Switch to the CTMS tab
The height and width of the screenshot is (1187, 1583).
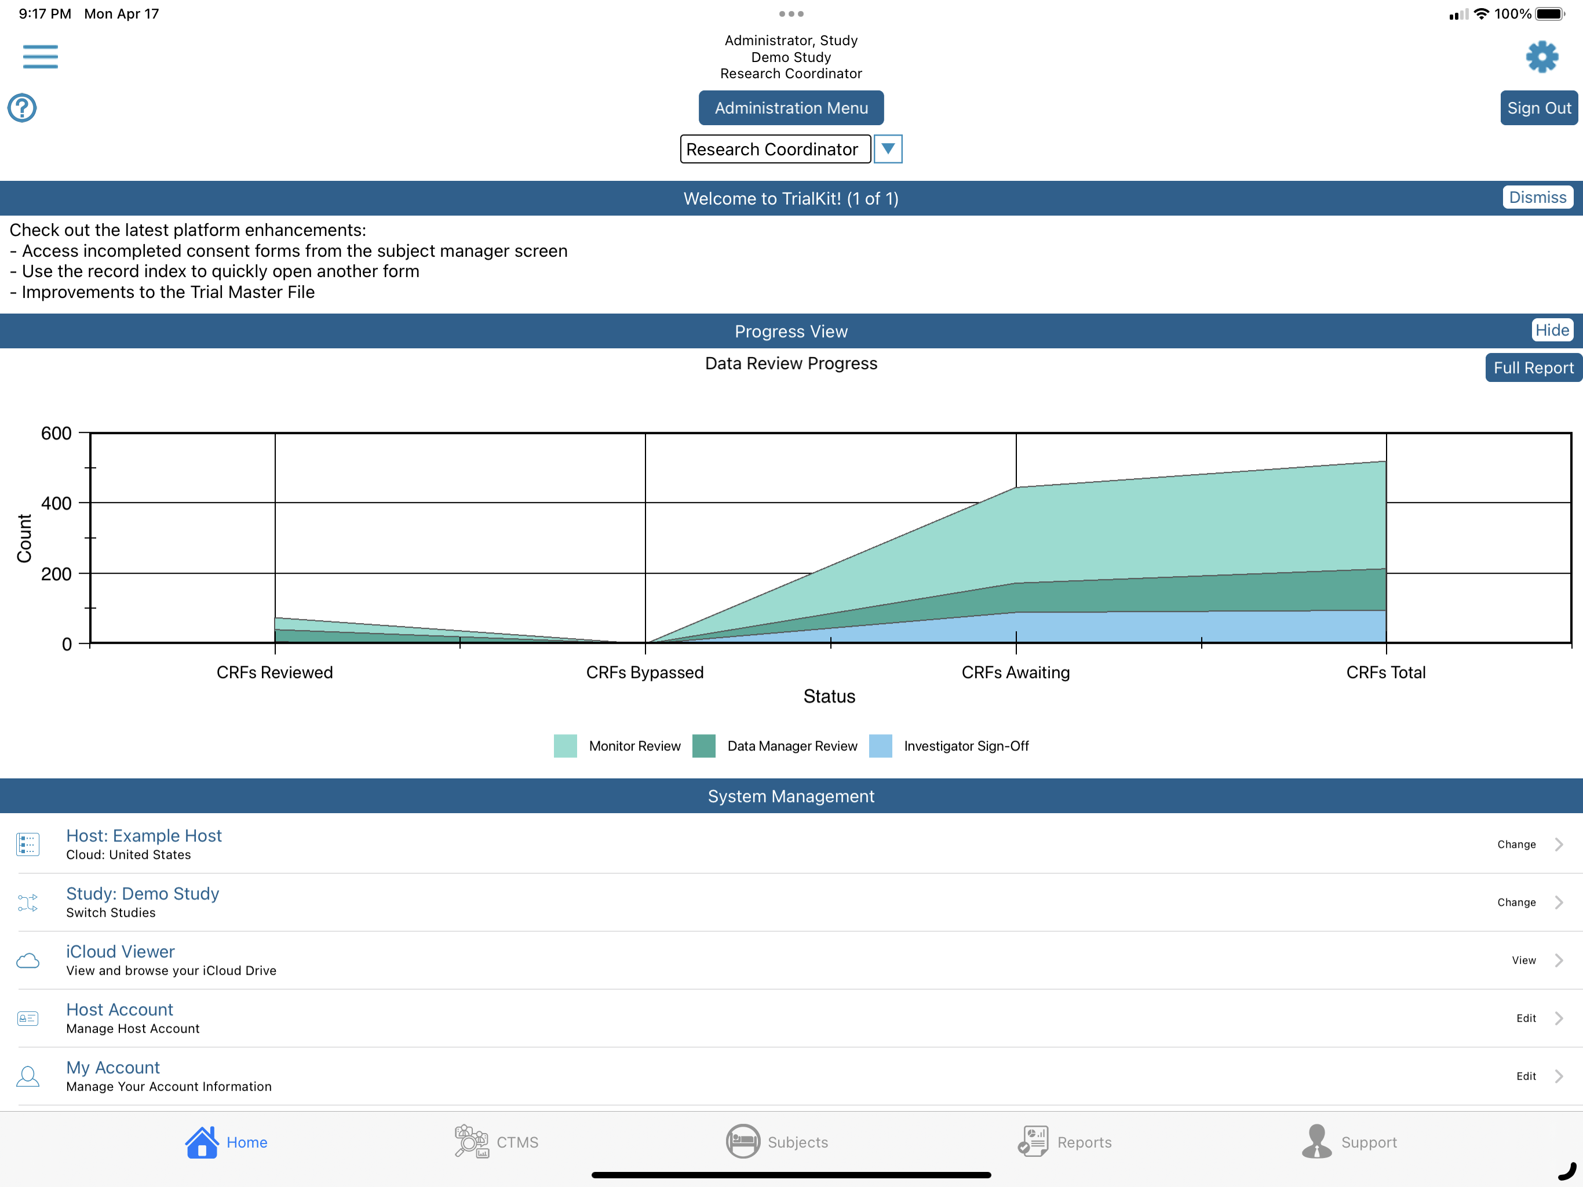point(497,1142)
